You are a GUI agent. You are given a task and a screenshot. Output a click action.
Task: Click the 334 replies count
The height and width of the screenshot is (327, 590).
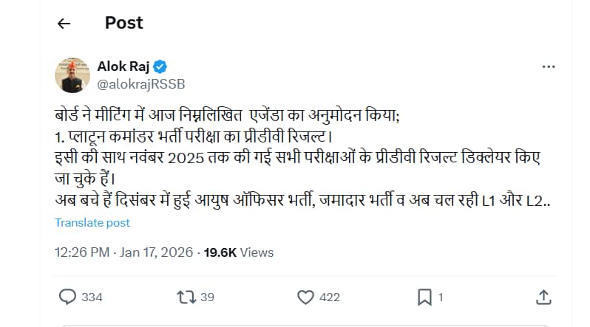[92, 297]
